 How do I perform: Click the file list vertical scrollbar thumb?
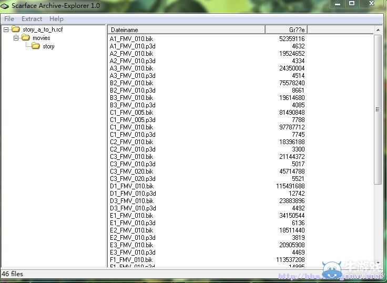point(378,109)
